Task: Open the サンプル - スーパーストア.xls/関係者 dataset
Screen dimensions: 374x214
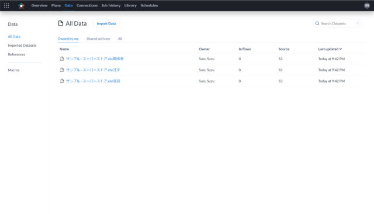Action: (x=95, y=58)
